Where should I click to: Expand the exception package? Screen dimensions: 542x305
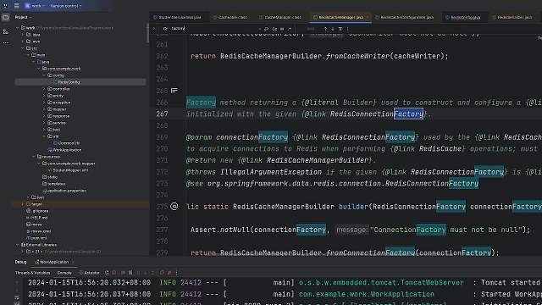coord(44,103)
